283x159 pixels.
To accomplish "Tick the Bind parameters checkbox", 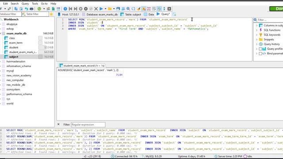I will pyautogui.click(x=260, y=53).
